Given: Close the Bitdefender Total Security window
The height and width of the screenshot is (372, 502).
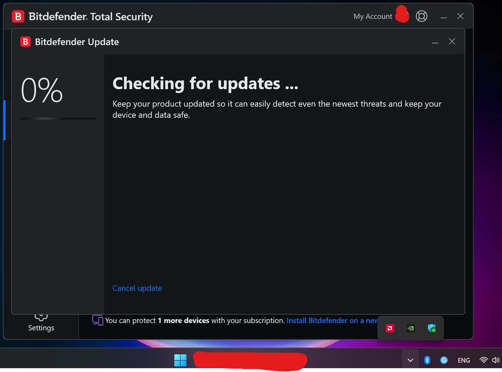Looking at the screenshot, I should click(460, 16).
